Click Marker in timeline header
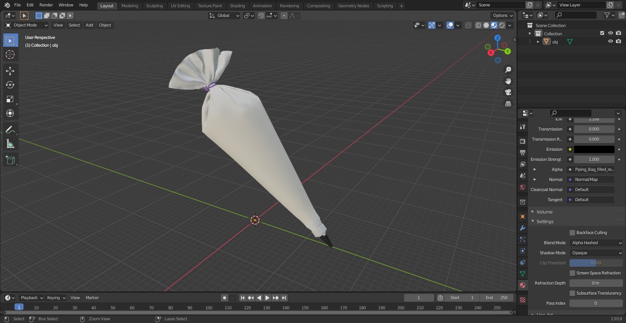626x323 pixels. pyautogui.click(x=92, y=298)
